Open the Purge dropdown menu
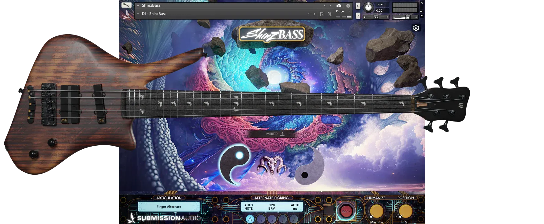Viewport: 544px width, 224px height. coord(343,11)
